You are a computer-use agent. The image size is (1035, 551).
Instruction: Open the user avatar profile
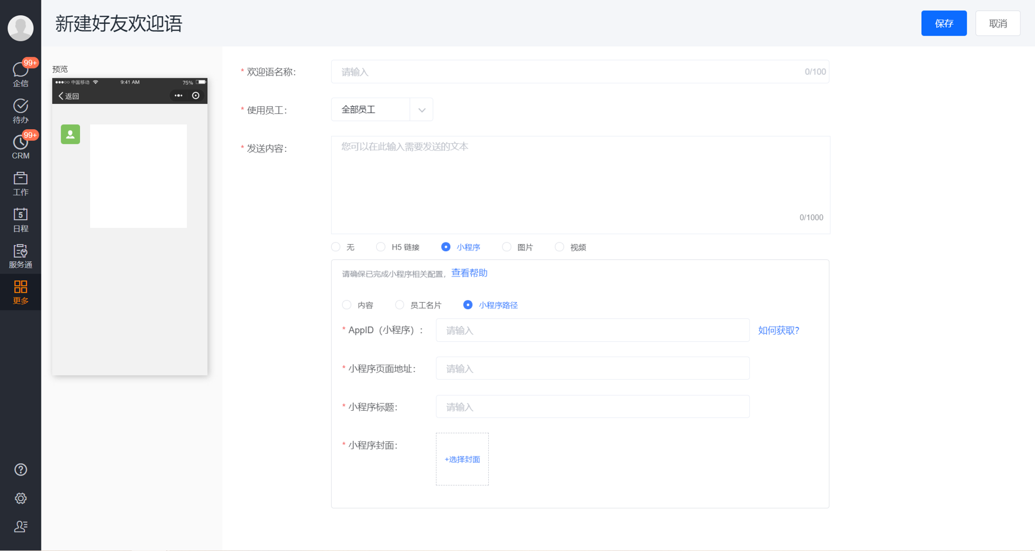point(20,27)
